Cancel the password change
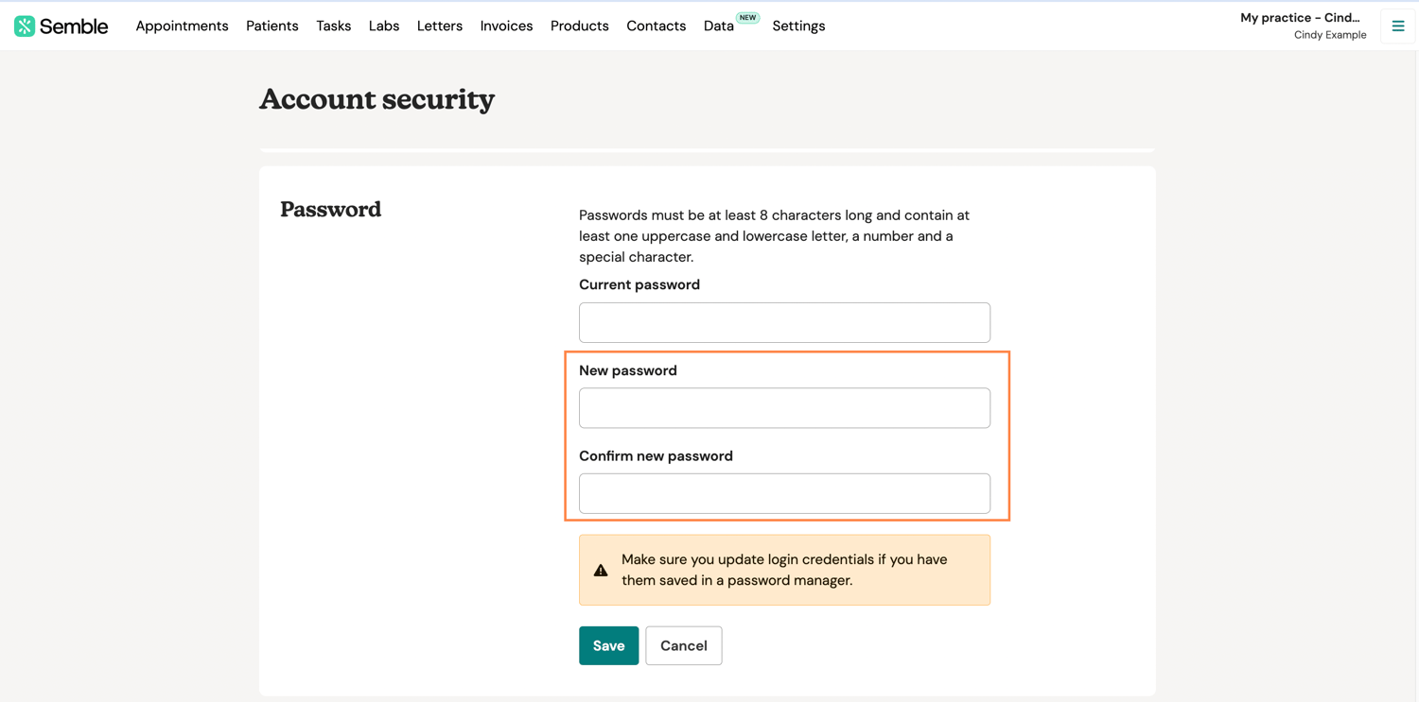This screenshot has height=702, width=1419. 683,645
